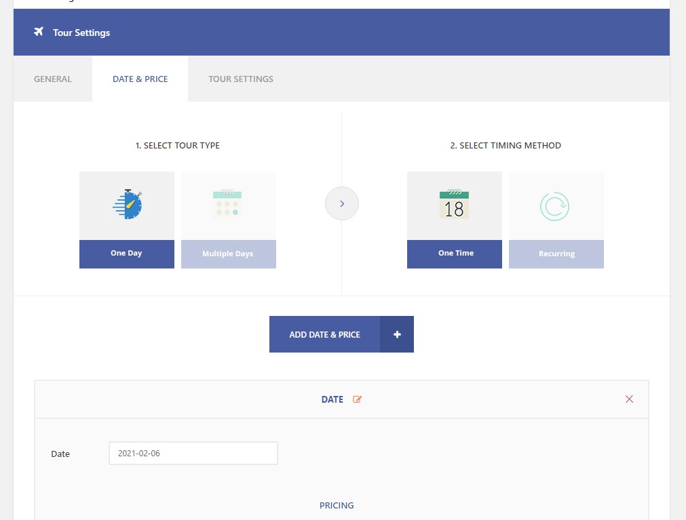Toggle tour type to One Day label
The height and width of the screenshot is (520, 686).
point(127,254)
